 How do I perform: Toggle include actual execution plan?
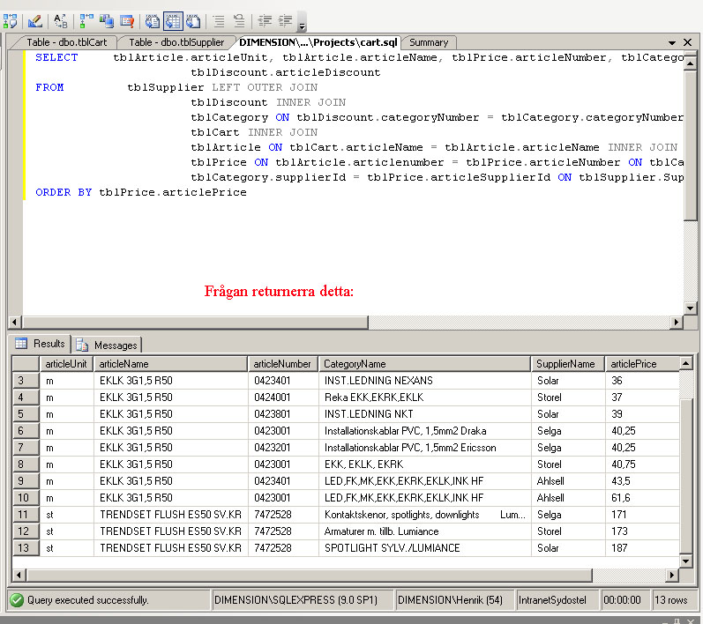click(x=86, y=21)
